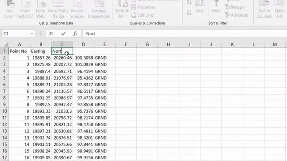Viewport: 287px width, 161px height.
Task: Reapply the current filter
Action: (235, 7)
